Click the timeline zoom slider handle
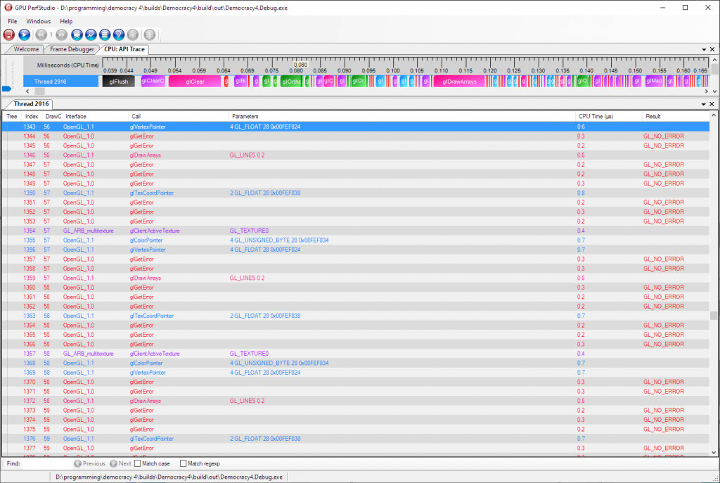Screen dimensions: 720x483 click(x=6, y=89)
